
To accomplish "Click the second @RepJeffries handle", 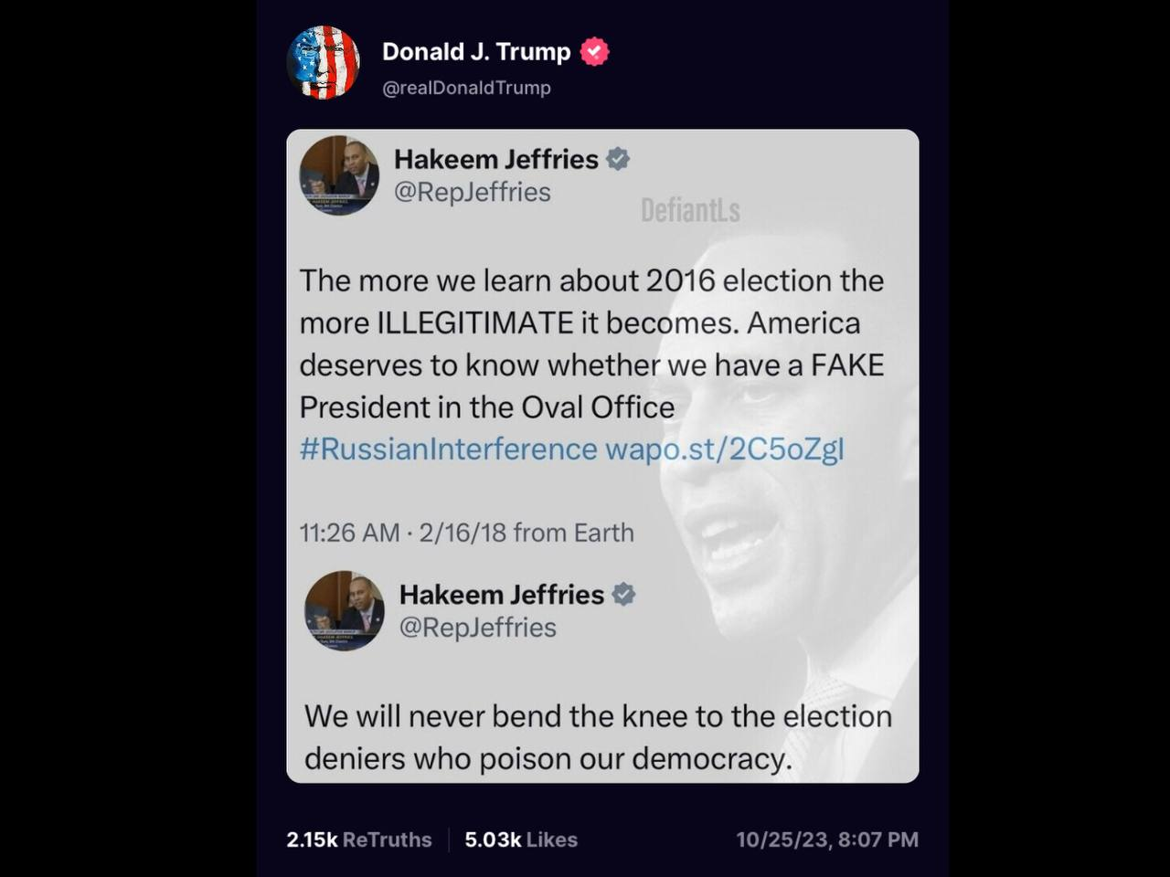I will click(477, 628).
